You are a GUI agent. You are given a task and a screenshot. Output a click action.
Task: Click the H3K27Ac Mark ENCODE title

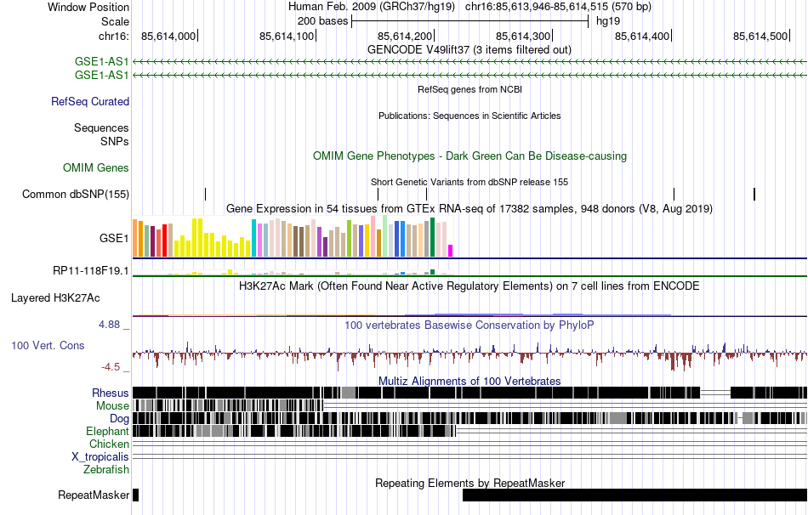469,286
